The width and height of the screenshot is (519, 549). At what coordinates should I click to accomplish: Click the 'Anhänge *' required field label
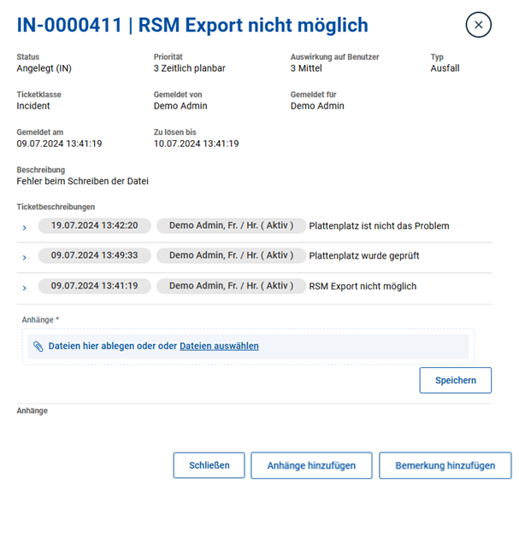40,319
